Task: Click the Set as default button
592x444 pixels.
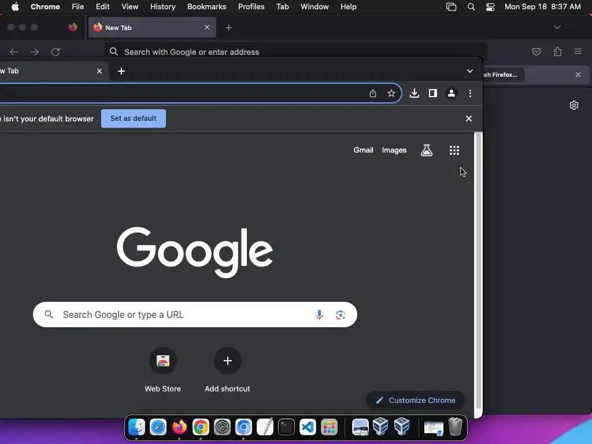Action: (134, 119)
